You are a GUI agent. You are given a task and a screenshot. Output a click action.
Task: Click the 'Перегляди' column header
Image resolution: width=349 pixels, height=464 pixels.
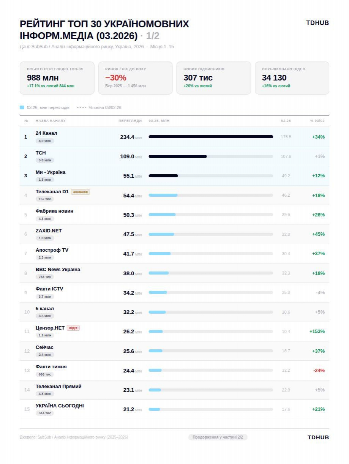point(130,121)
